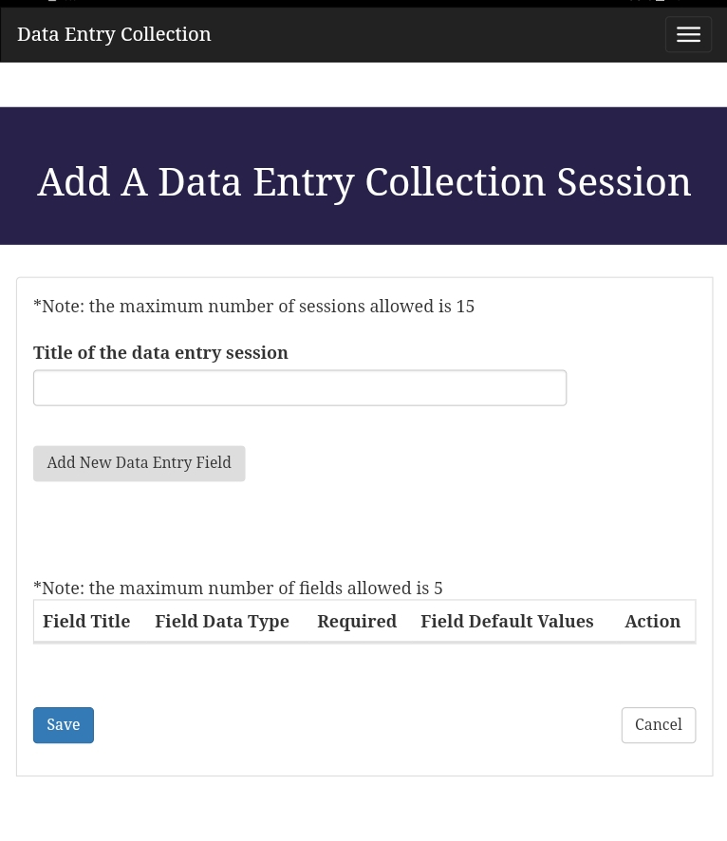Focus the session title input field
This screenshot has width=727, height=841.
[x=299, y=387]
